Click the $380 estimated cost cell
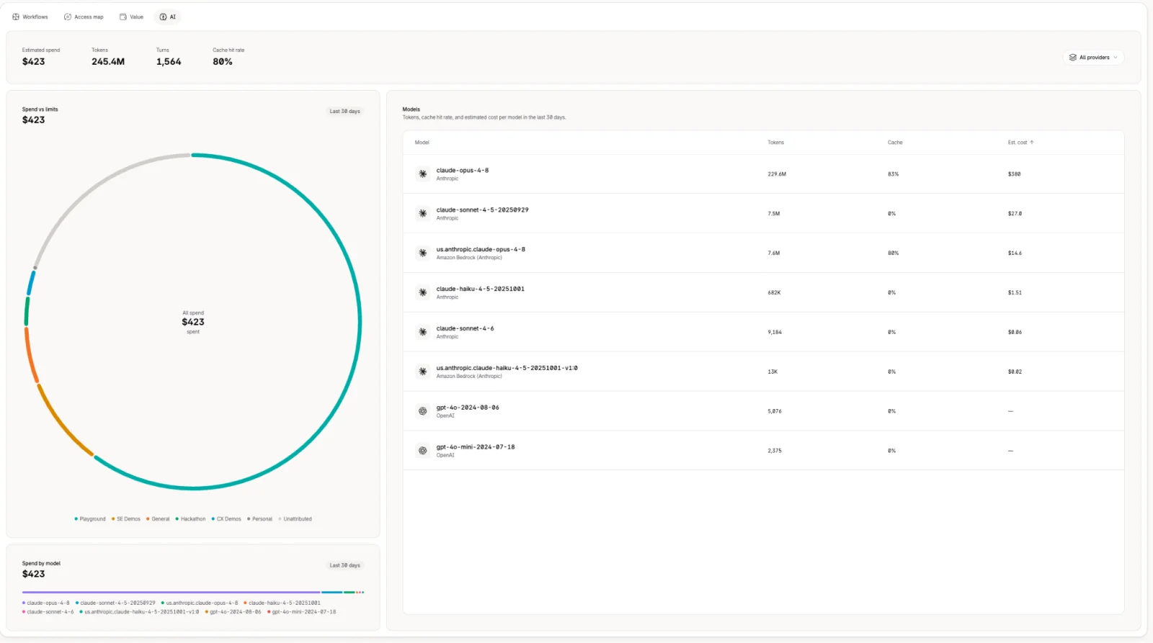Image resolution: width=1153 pixels, height=643 pixels. coord(1014,174)
